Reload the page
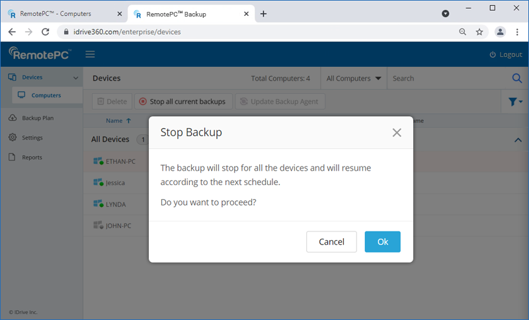 pyautogui.click(x=46, y=32)
